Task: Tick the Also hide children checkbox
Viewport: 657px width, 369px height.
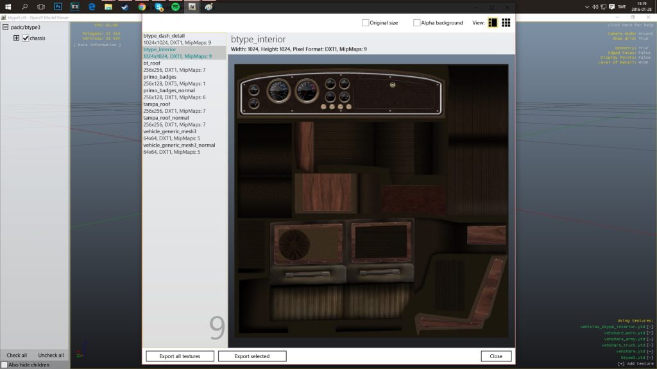Action: pos(4,365)
